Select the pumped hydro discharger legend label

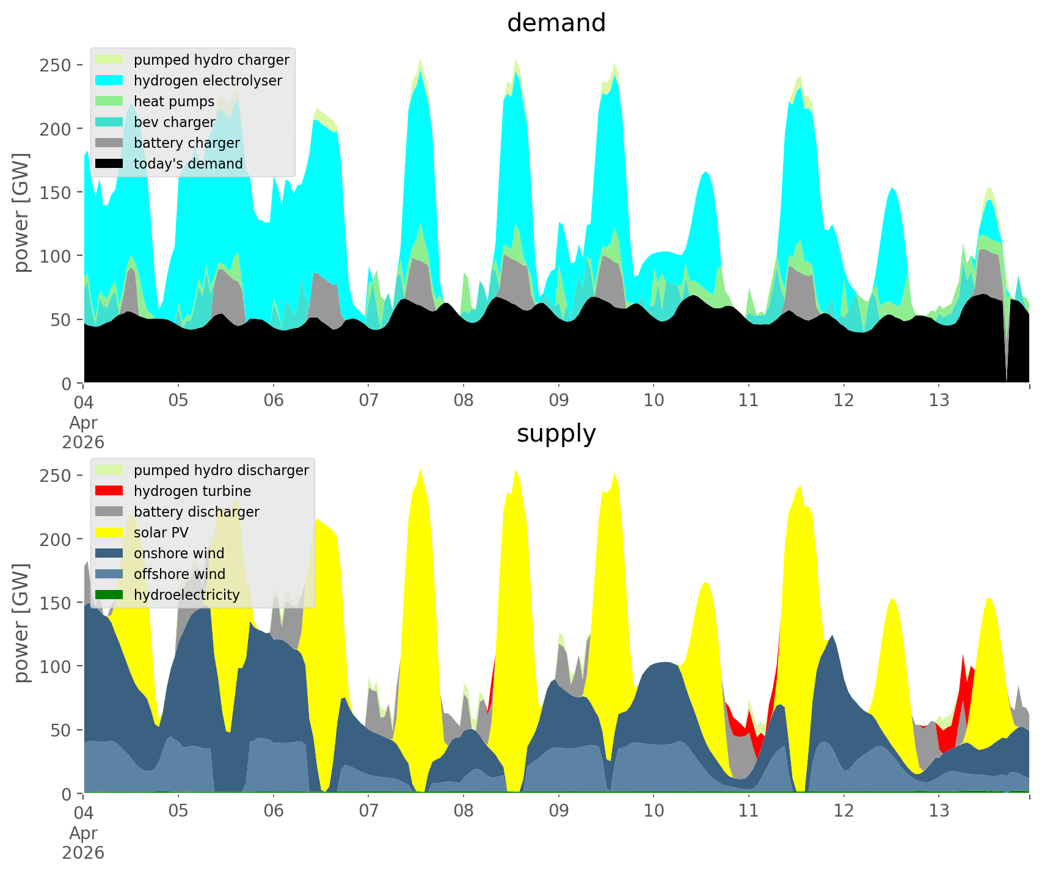pos(221,470)
